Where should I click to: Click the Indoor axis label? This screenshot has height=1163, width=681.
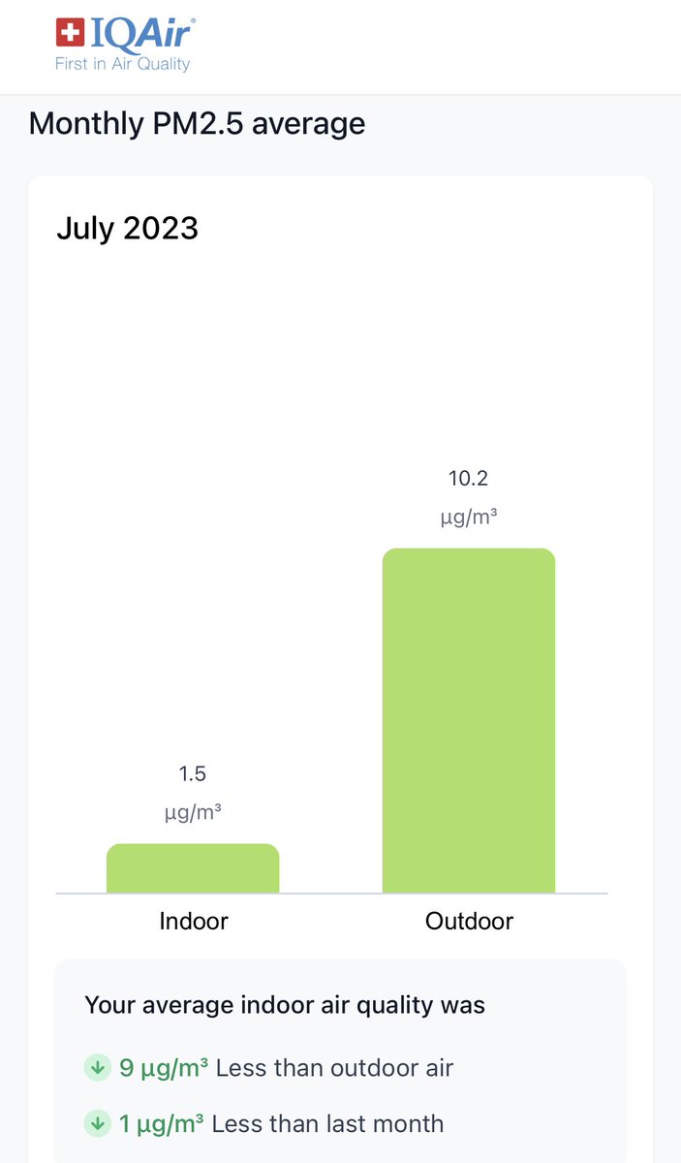(x=193, y=921)
